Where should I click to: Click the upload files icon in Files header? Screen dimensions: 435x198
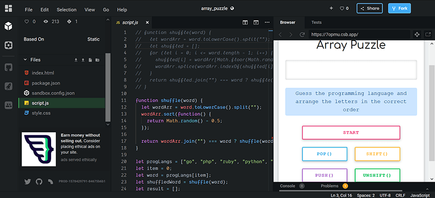click(x=83, y=60)
